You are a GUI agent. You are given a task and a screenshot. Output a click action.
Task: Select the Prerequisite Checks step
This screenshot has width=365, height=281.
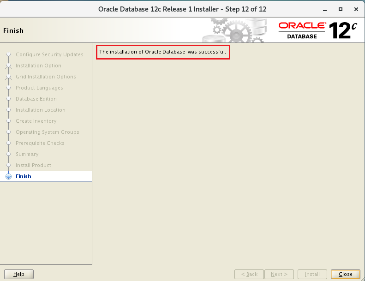(x=40, y=143)
